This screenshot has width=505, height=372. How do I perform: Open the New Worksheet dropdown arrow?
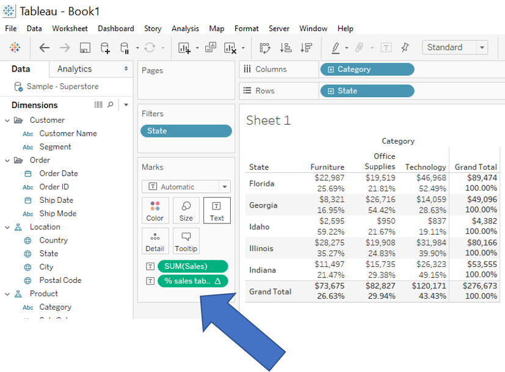197,48
